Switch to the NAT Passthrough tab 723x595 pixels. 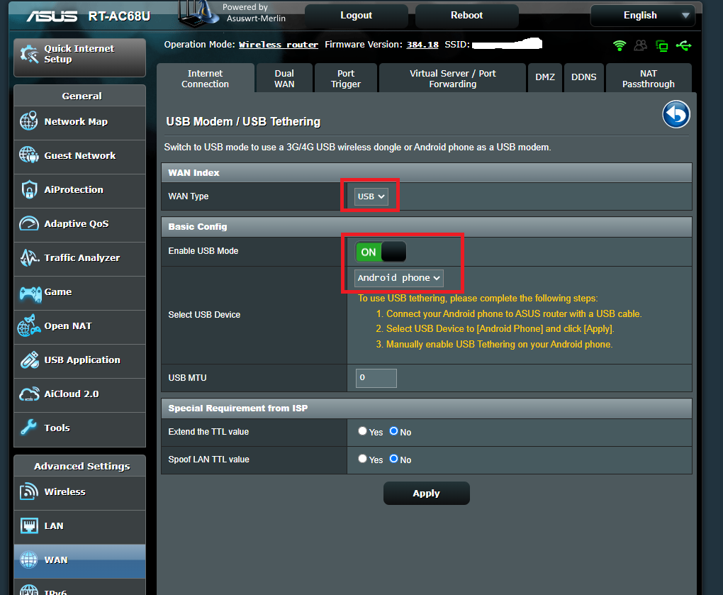click(649, 79)
